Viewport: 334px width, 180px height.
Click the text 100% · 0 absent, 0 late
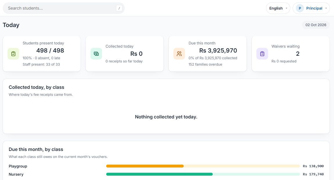(42, 58)
